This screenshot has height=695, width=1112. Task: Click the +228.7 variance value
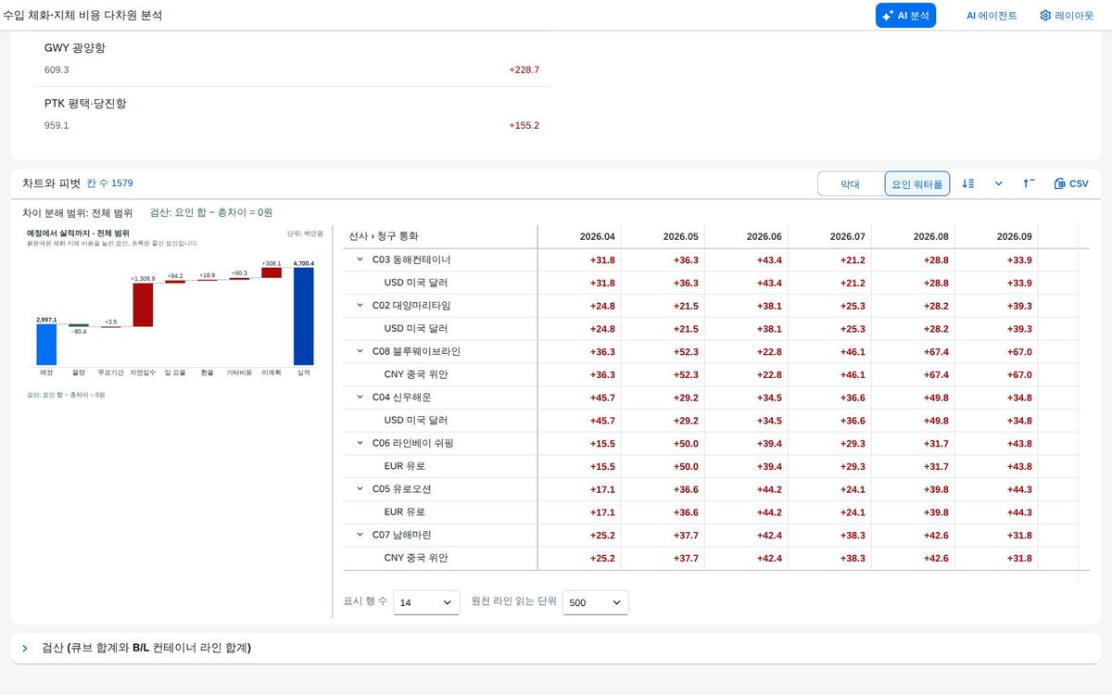click(524, 69)
